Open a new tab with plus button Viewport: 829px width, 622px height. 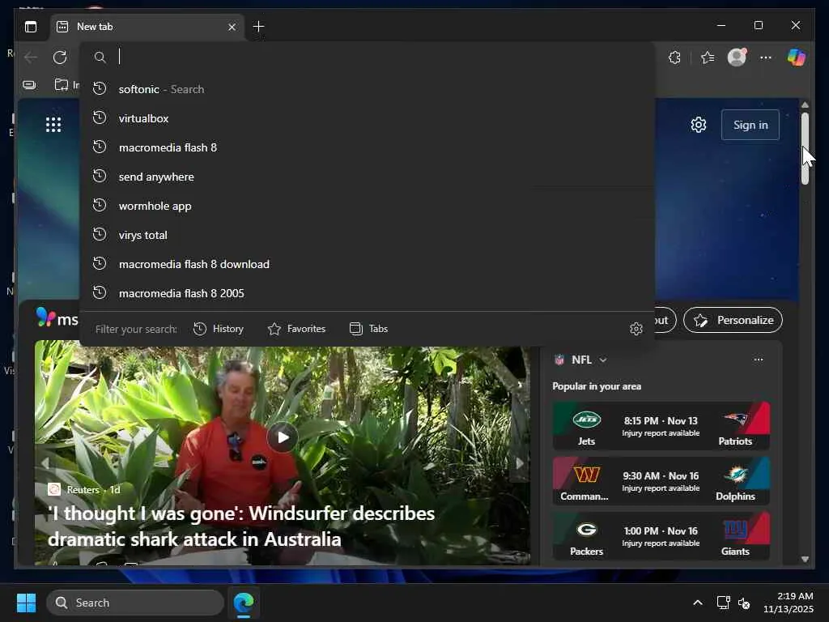point(258,27)
